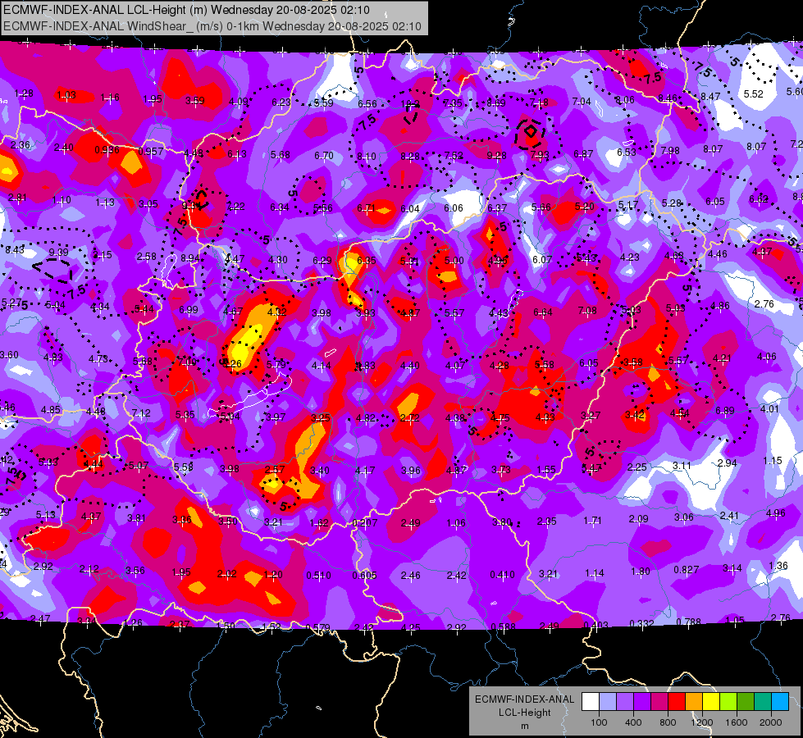Viewport: 803px width, 738px height.
Task: Click the wind shear value '0.510'
Action: tap(318, 575)
